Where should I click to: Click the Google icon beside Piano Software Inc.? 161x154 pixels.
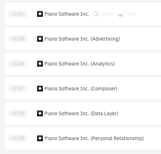96,14
